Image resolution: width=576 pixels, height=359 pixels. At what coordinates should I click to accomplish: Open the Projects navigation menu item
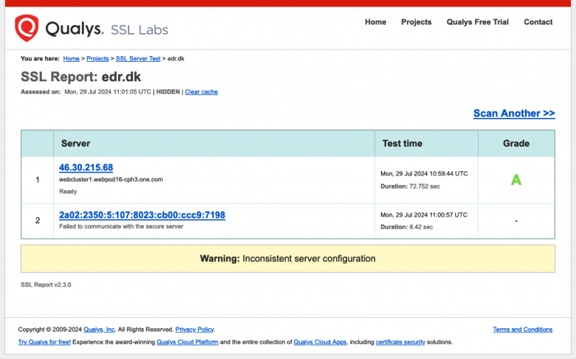416,22
